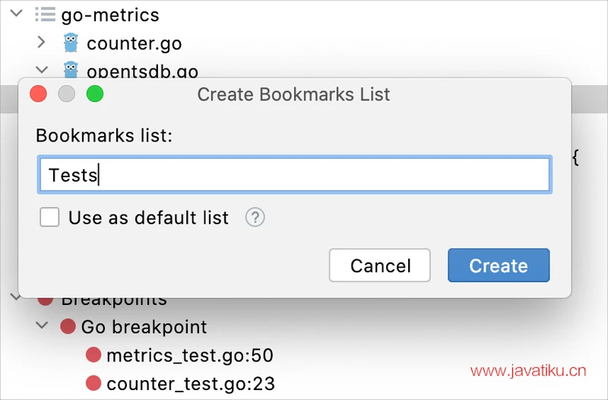Select counter.go in the bookmarks tree
The height and width of the screenshot is (400, 608).
[x=134, y=43]
